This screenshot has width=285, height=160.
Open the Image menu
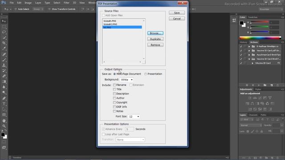28,3
